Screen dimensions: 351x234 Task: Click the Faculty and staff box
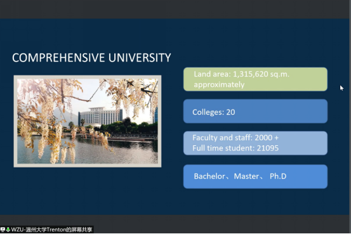click(255, 143)
